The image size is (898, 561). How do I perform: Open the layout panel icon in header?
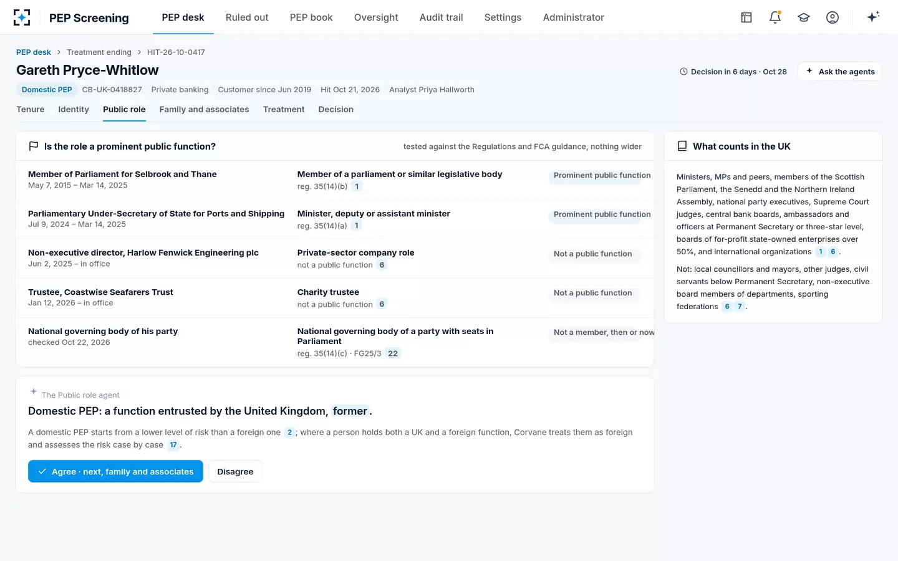click(746, 17)
